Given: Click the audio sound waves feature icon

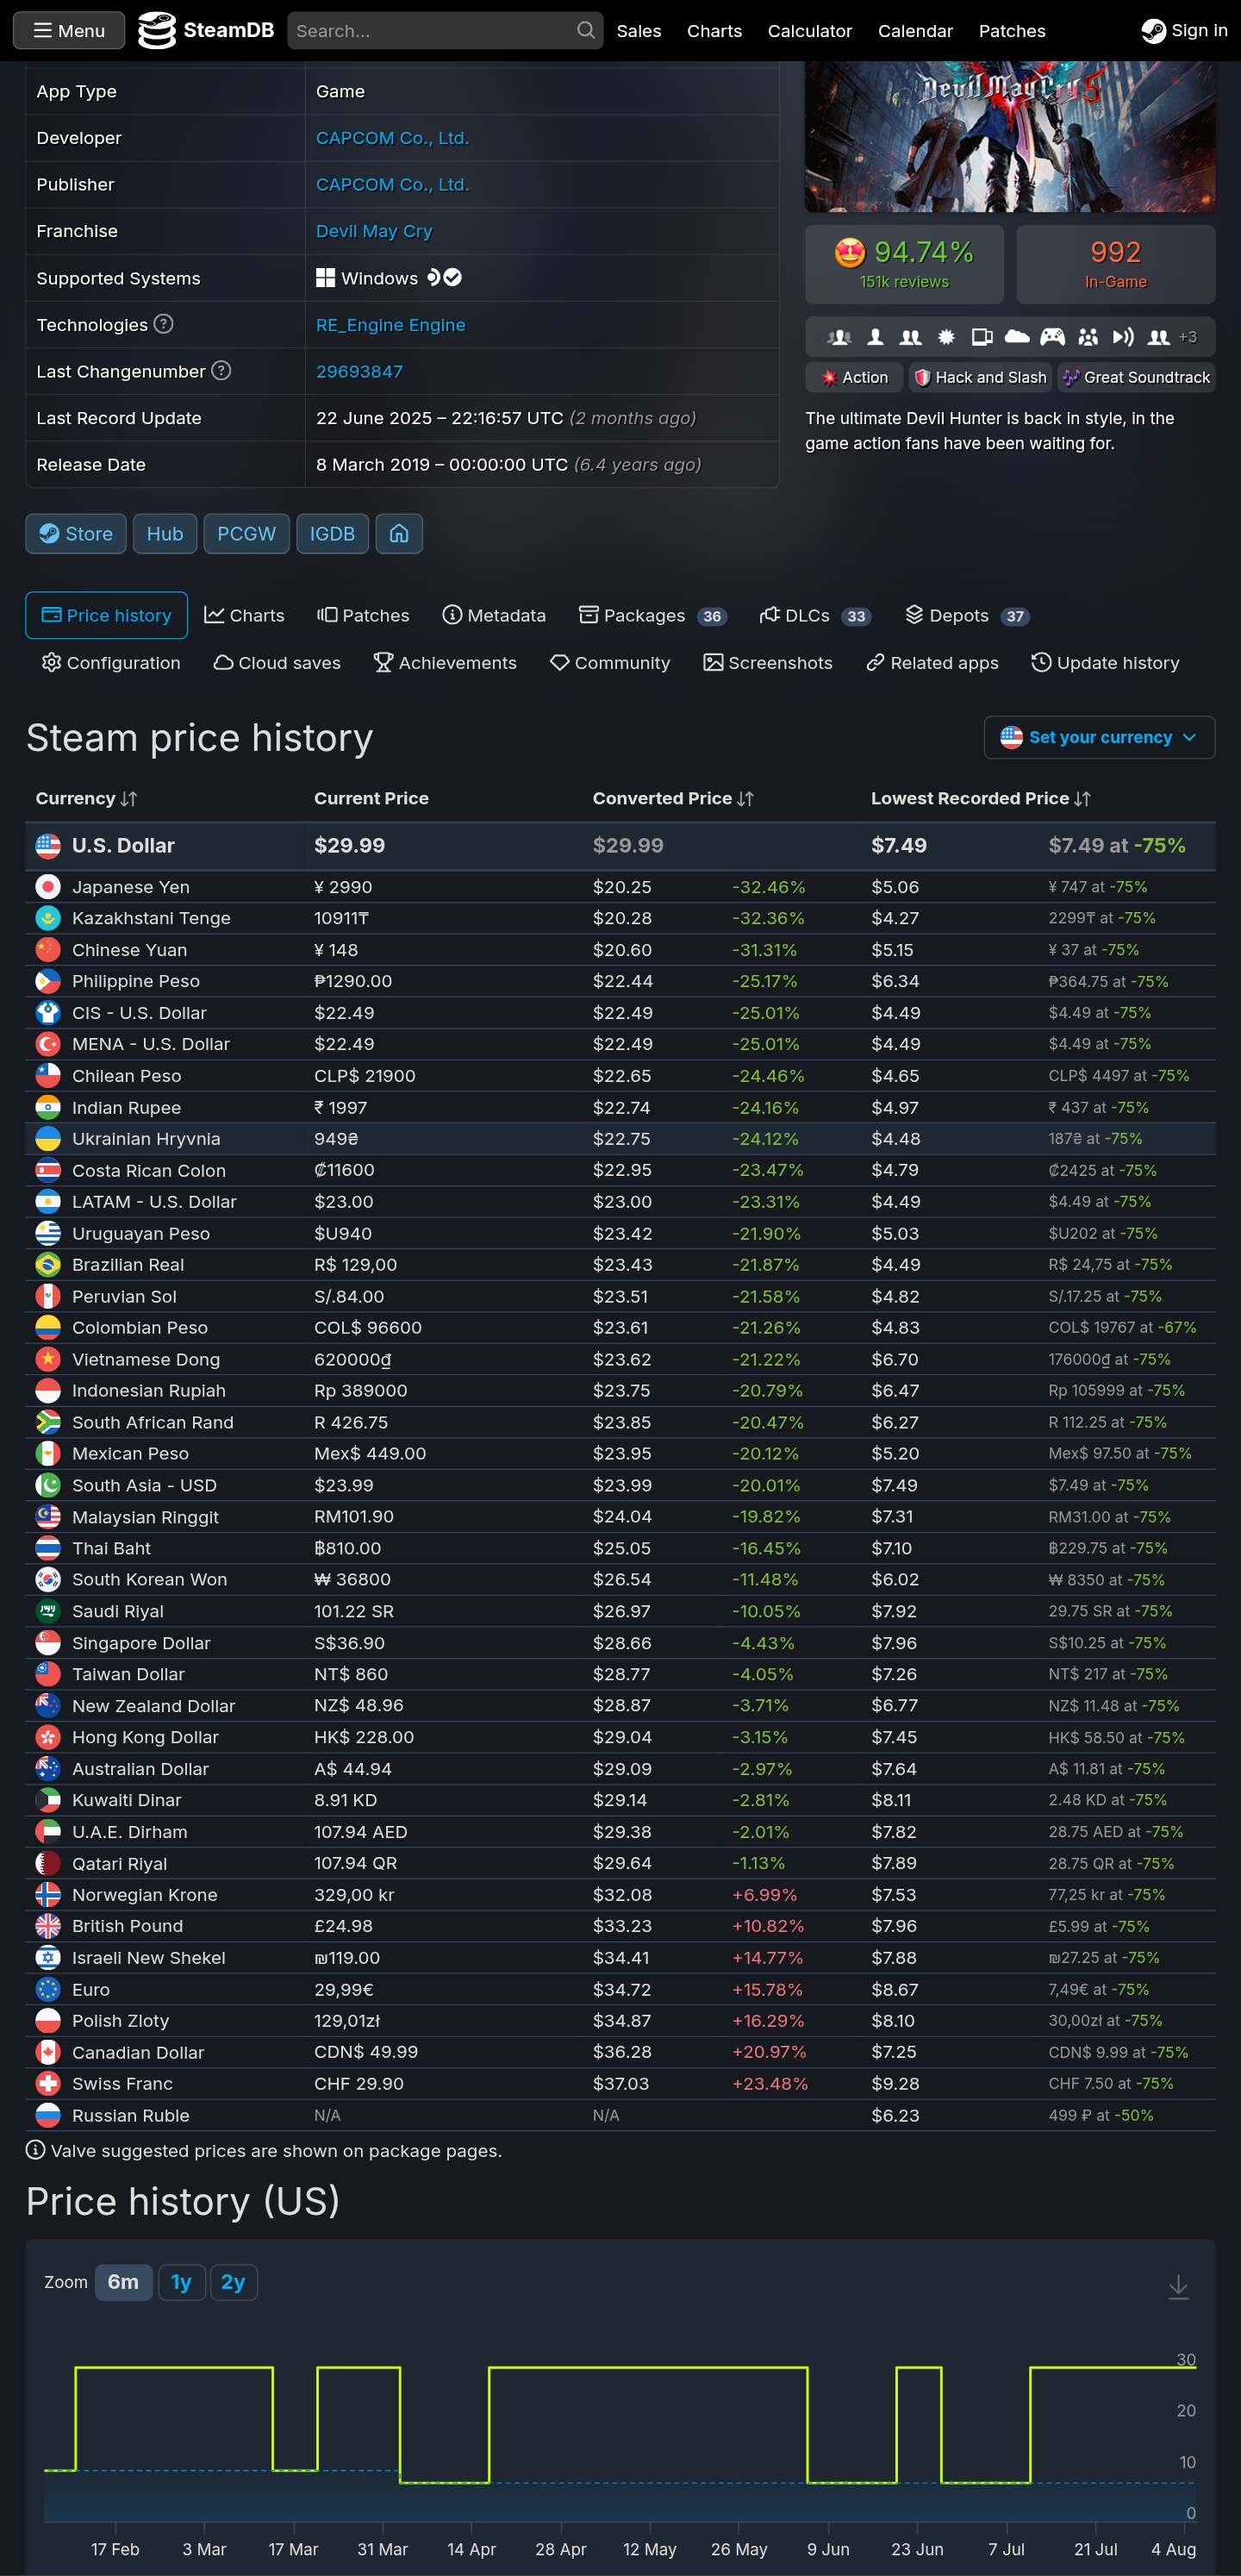Looking at the screenshot, I should coord(1123,337).
